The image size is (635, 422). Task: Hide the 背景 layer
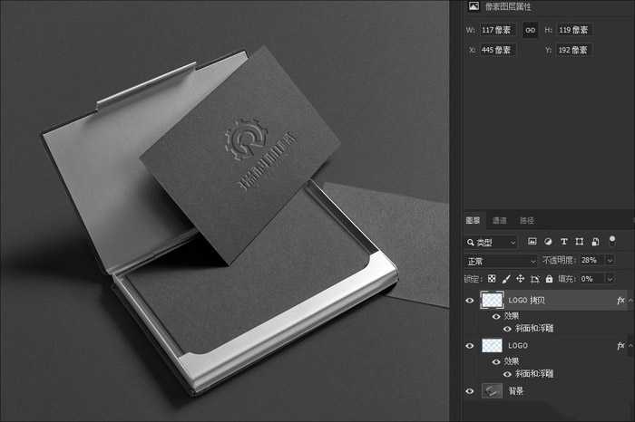coord(469,390)
